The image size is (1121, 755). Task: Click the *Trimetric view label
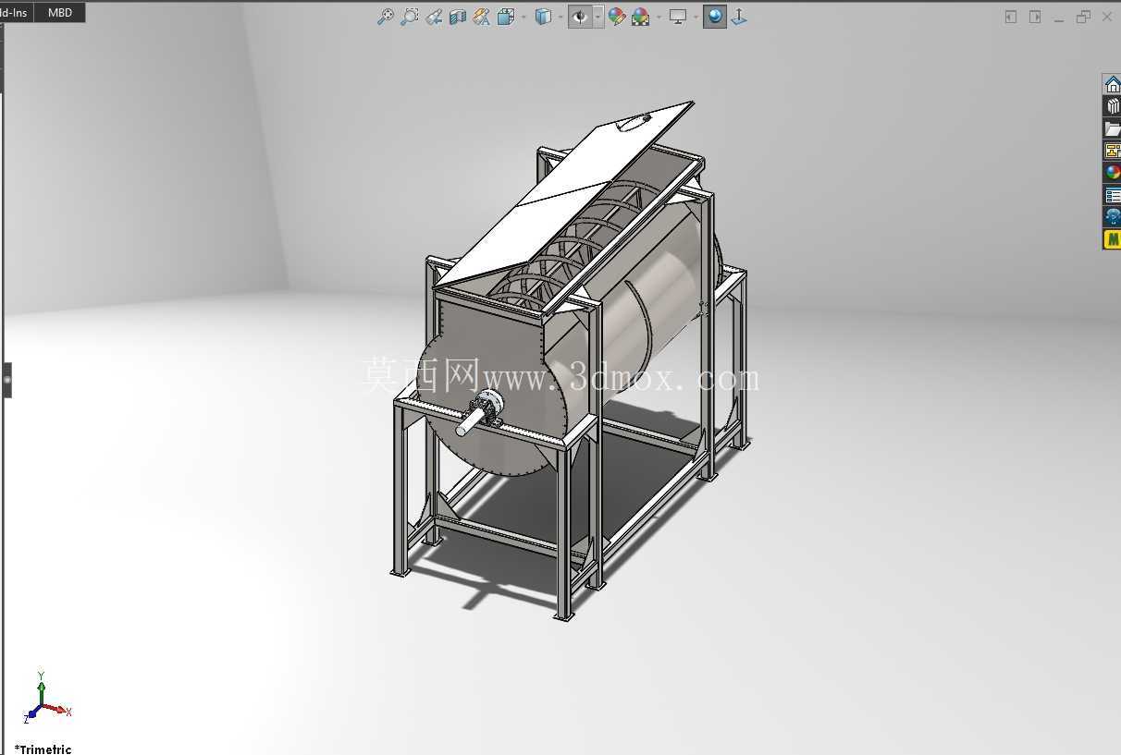pos(43,749)
